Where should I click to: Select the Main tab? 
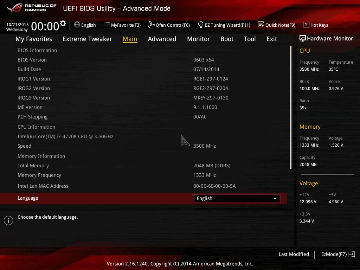click(x=130, y=39)
